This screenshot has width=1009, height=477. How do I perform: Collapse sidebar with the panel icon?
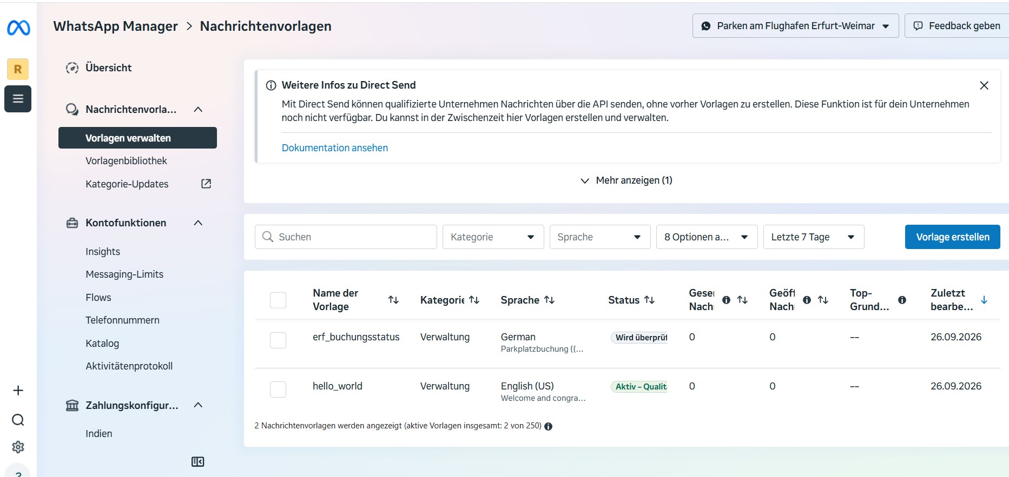pyautogui.click(x=198, y=462)
